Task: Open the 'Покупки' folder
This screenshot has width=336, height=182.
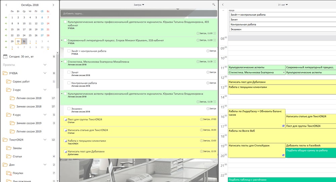Action: click(x=18, y=173)
